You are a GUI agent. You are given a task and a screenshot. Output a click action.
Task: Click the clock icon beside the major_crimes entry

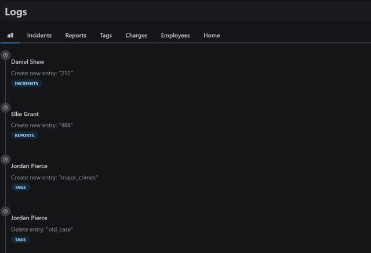(5, 159)
